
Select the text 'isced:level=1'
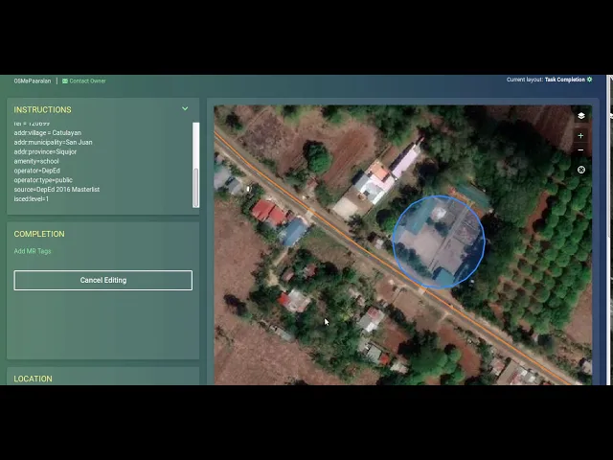(32, 198)
